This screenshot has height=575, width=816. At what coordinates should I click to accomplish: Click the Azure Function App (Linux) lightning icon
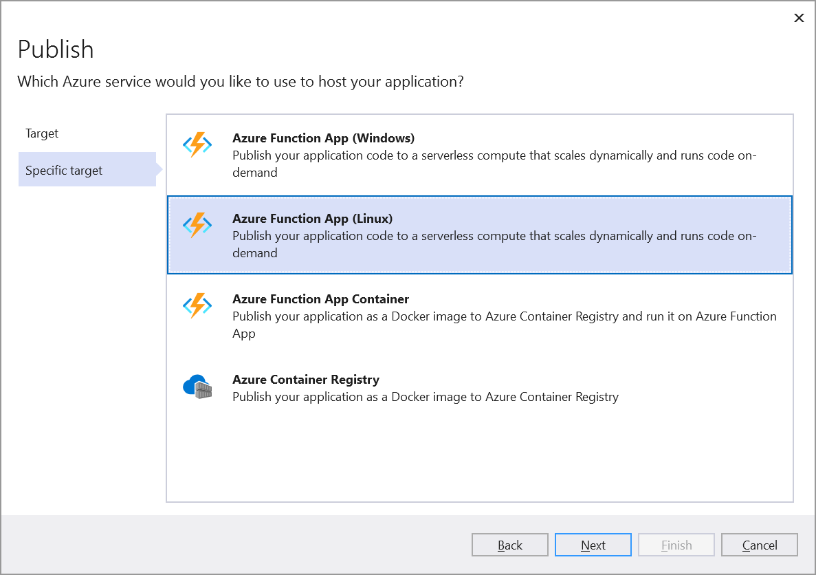coord(197,226)
